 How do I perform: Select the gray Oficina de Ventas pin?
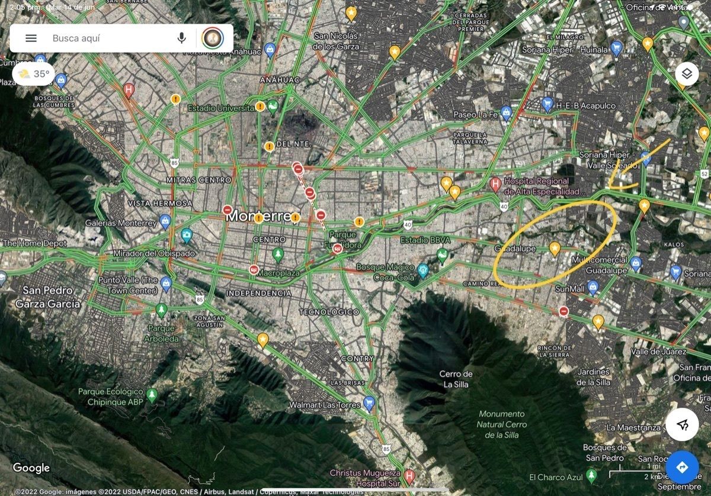[684, 22]
